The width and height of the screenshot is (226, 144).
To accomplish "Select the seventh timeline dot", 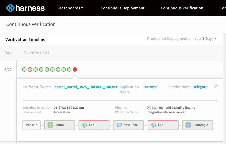I will [58, 70].
